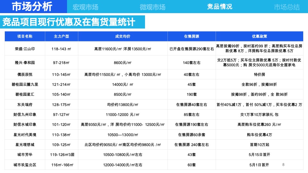This screenshot has height=173, width=308.
Task: Click the 45套 inventory cell
Action: (x=192, y=85)
